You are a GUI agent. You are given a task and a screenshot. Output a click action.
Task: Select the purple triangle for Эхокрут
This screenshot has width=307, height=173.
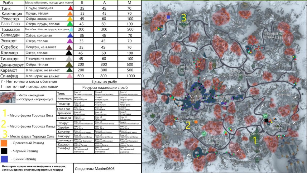click(x=70, y=41)
